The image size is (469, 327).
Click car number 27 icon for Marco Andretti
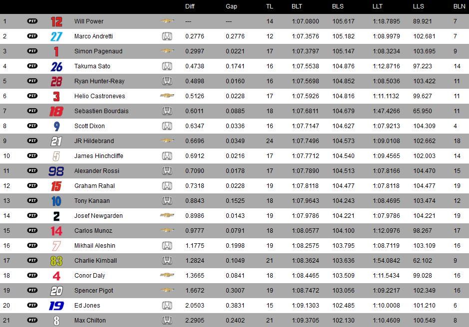point(56,36)
